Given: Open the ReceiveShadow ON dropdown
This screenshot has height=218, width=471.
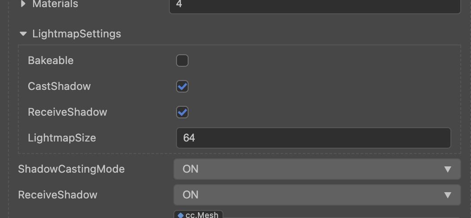Looking at the screenshot, I should click(316, 195).
